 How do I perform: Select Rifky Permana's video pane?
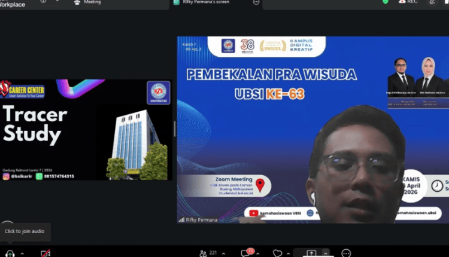pyautogui.click(x=313, y=130)
